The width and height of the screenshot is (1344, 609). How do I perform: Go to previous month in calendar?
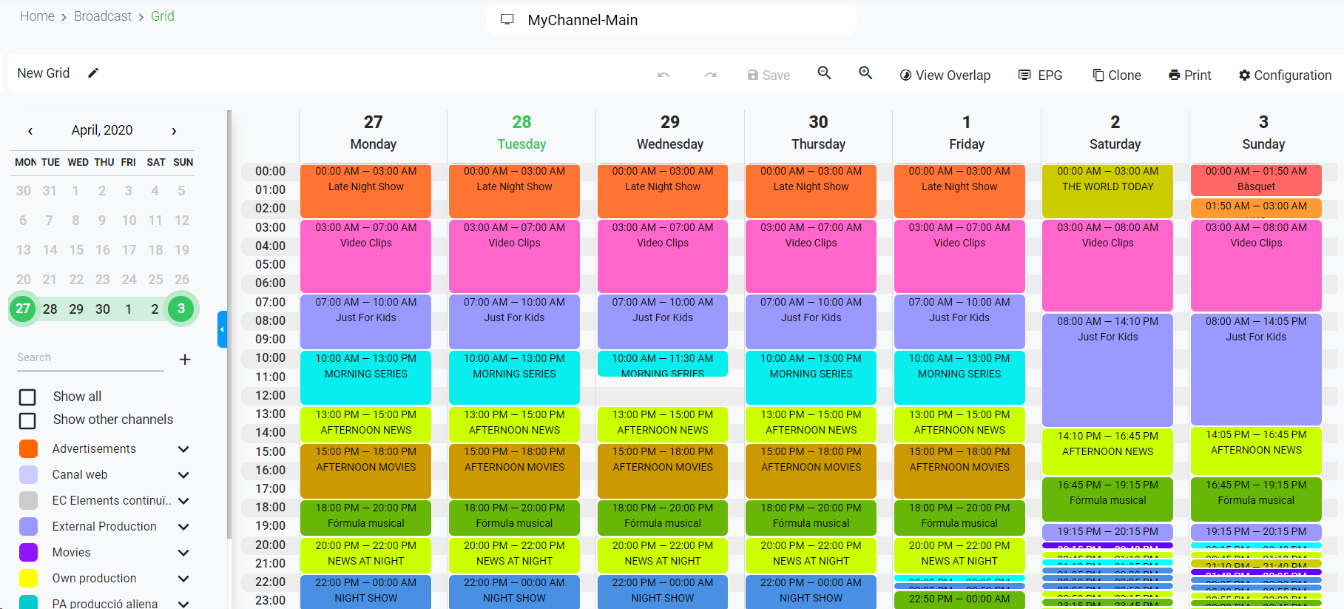pos(30,131)
